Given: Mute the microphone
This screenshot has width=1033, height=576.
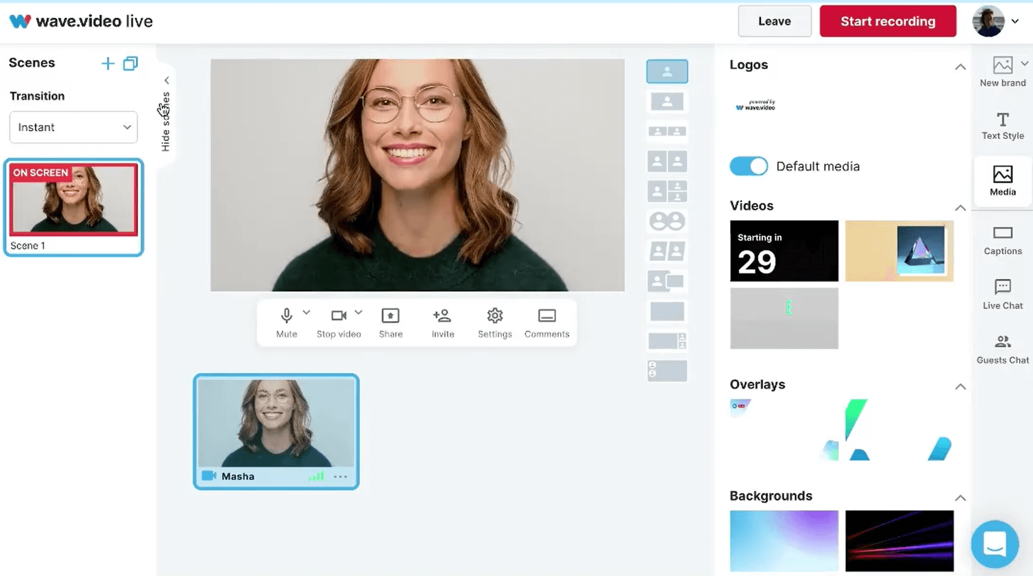Looking at the screenshot, I should tap(287, 322).
